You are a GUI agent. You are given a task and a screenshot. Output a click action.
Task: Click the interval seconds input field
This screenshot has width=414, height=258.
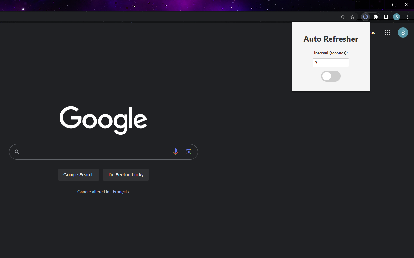pyautogui.click(x=331, y=63)
